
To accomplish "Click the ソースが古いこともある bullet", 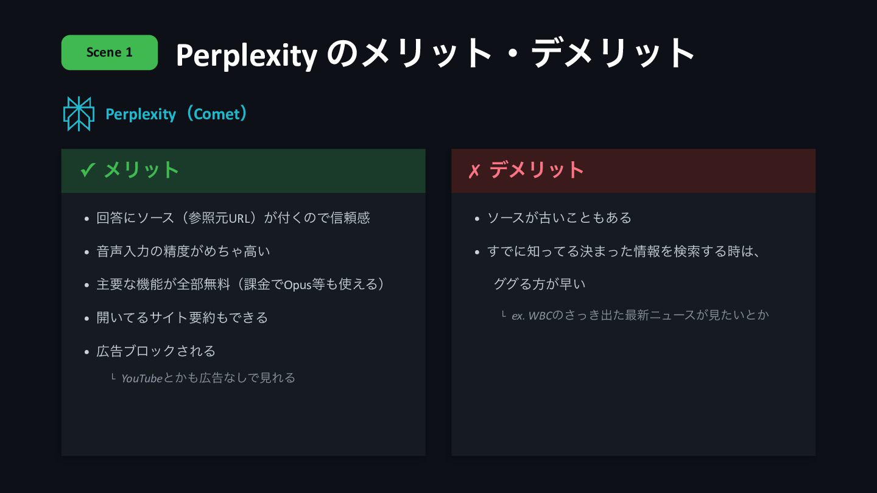I will tap(559, 218).
